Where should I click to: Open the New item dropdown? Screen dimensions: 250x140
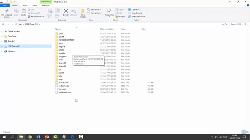[94, 10]
